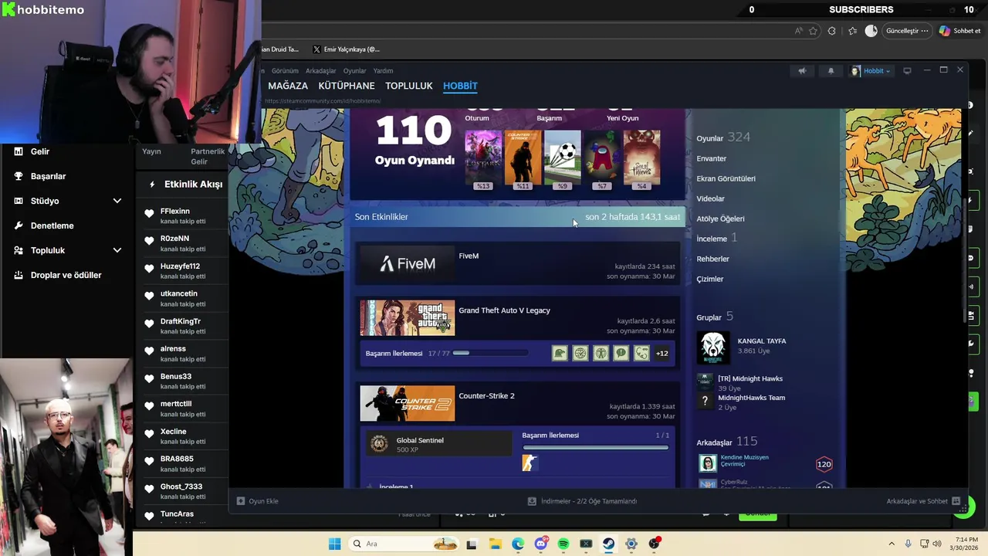Screen dimensions: 988x556
Task: Open Kendine Muzisyen friend avatar
Action: (708, 463)
